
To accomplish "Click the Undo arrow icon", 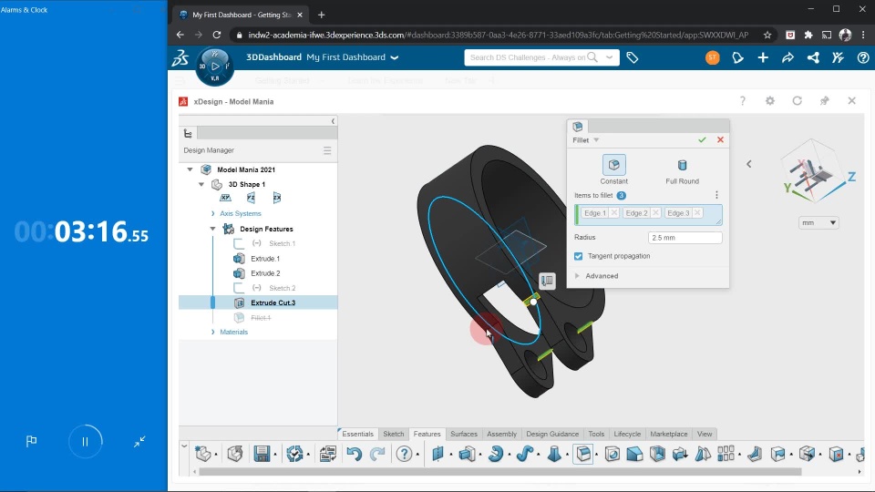I will [x=354, y=454].
